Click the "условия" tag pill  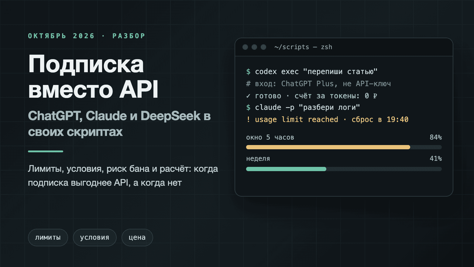click(x=94, y=238)
